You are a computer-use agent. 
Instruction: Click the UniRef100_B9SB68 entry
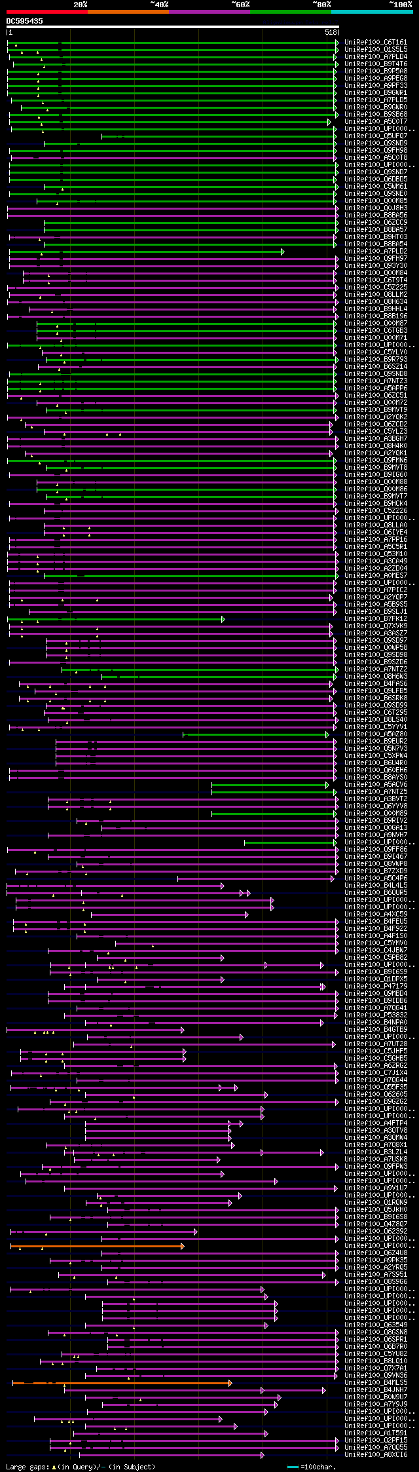(376, 115)
